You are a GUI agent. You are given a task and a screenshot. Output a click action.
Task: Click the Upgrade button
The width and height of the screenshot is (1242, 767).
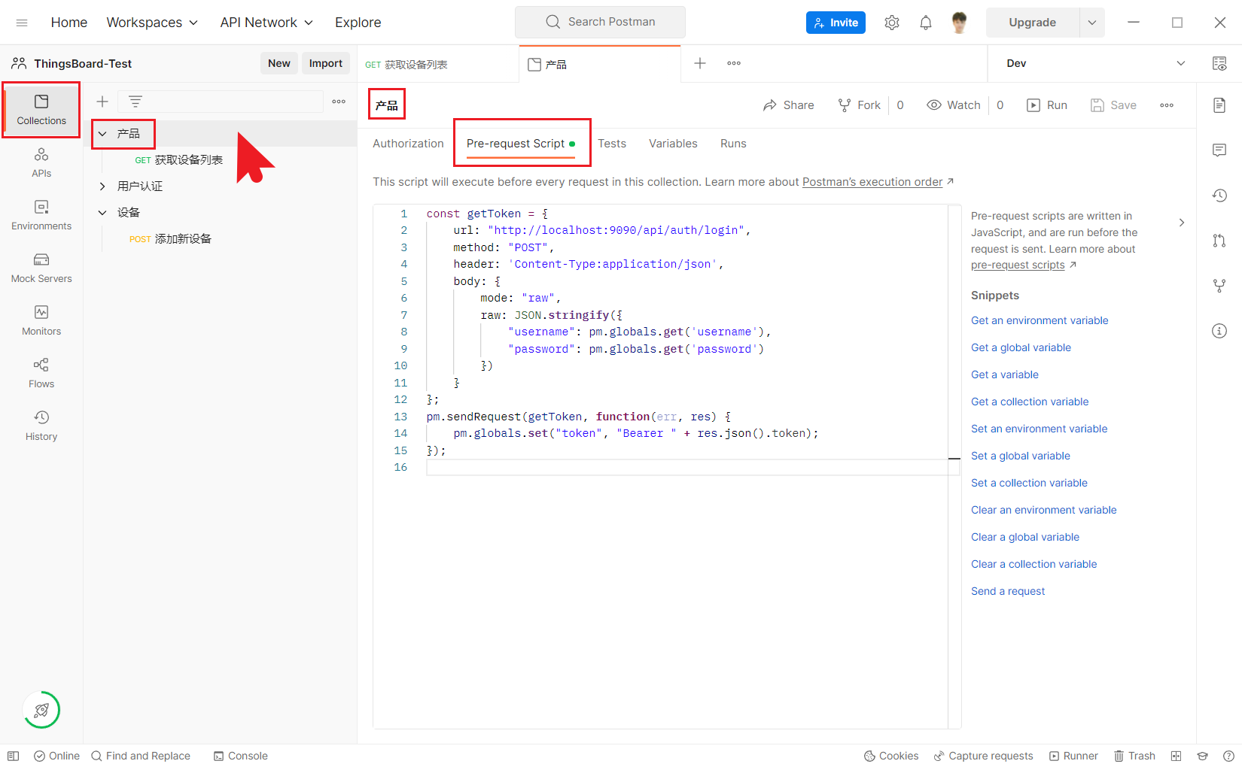[x=1033, y=23]
